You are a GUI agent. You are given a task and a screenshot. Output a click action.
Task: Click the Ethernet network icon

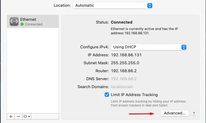pos(14,22)
